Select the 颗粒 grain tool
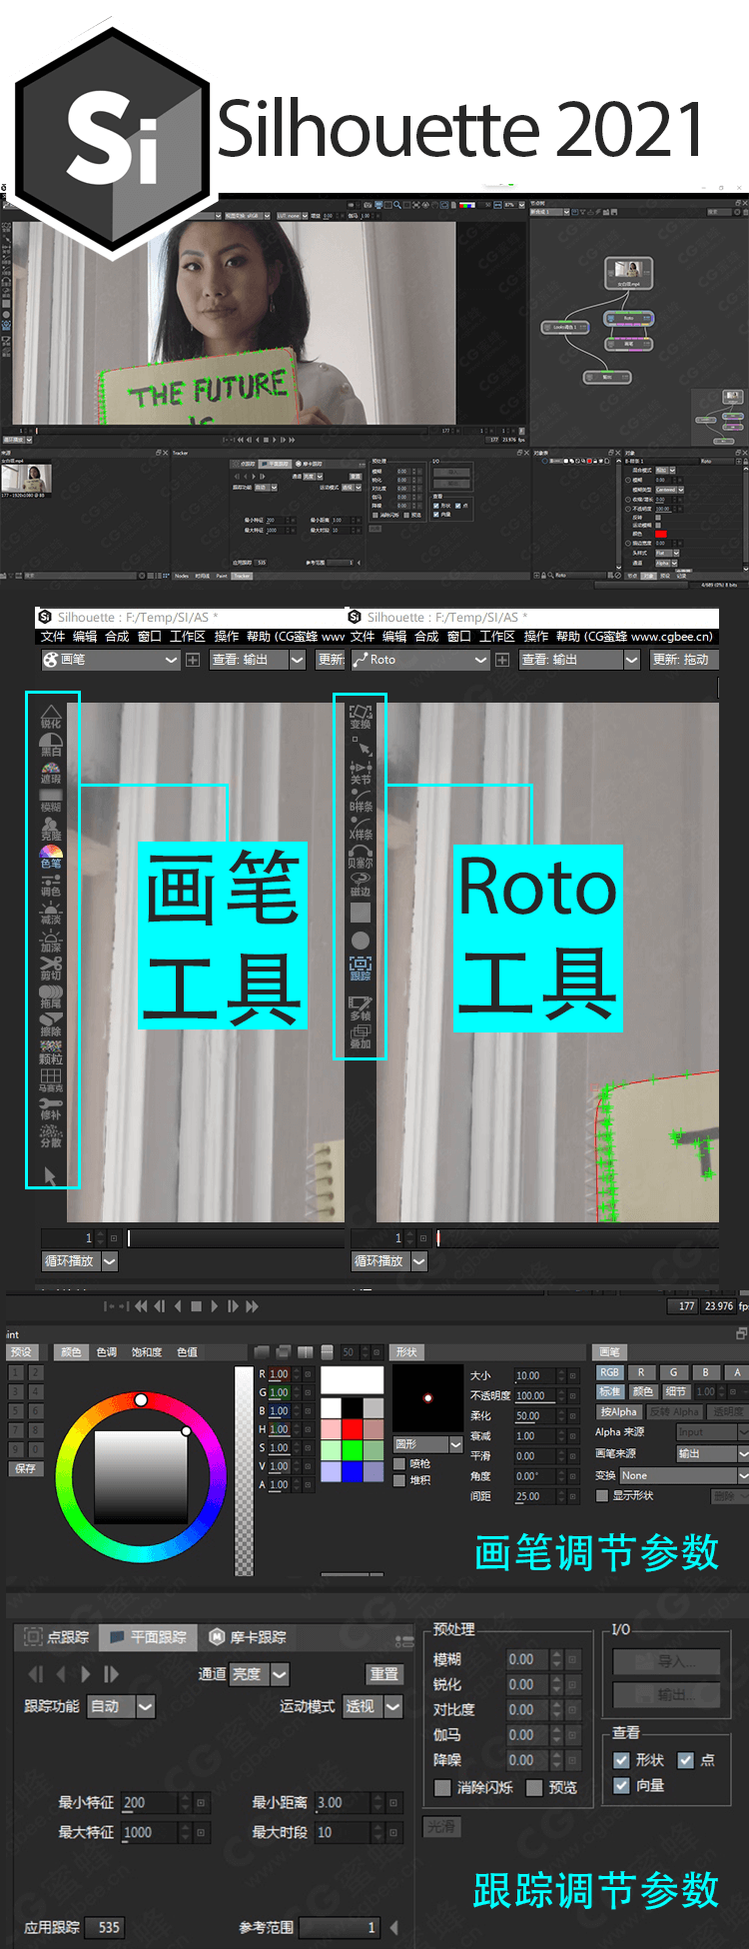This screenshot has width=749, height=1949. tap(51, 1051)
